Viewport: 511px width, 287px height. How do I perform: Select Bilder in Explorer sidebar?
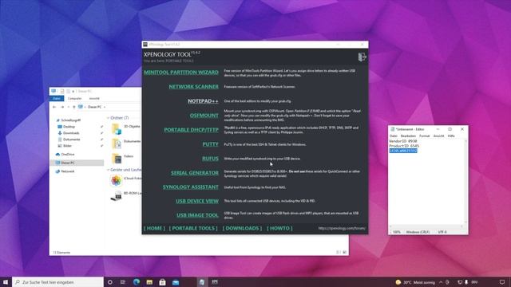click(67, 146)
